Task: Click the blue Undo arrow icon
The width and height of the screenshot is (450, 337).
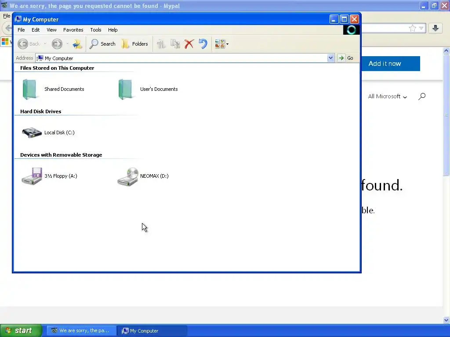Action: point(203,44)
